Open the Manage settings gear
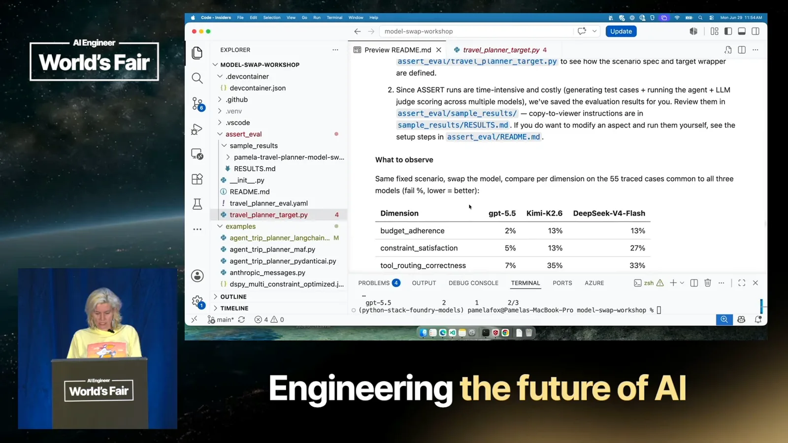Screen dimensions: 788x443 click(197, 301)
